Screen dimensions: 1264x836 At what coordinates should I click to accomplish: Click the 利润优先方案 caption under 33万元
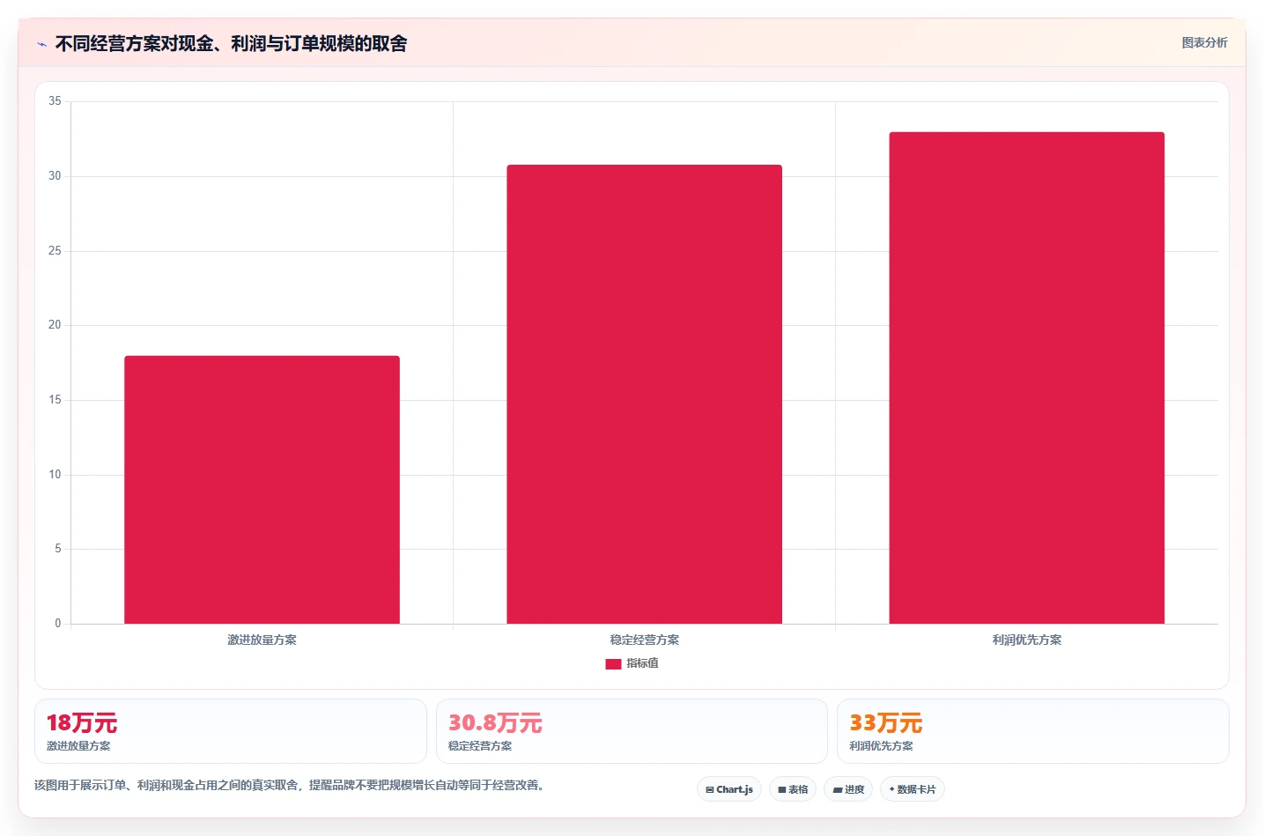(881, 745)
